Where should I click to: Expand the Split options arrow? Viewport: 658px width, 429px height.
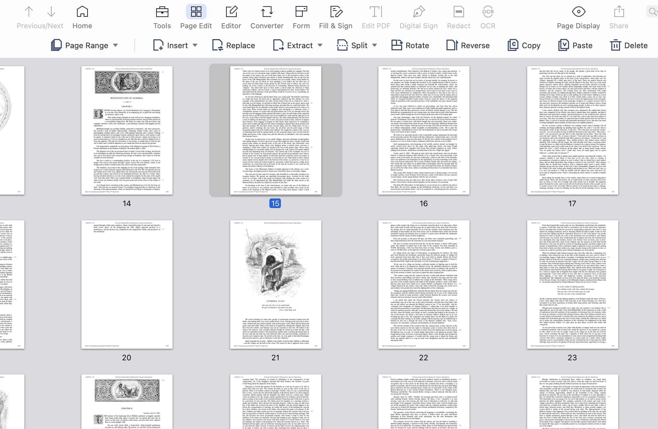pos(375,45)
